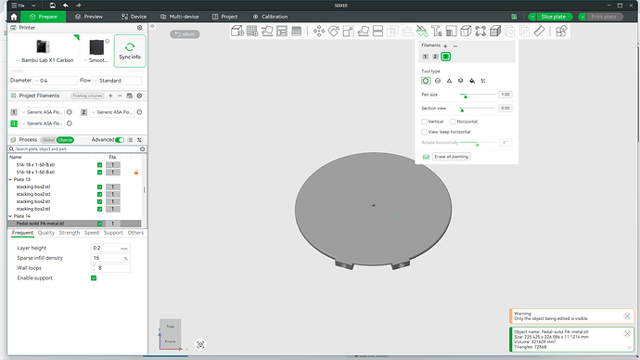Choose the Triangle paint tool type

tap(449, 81)
